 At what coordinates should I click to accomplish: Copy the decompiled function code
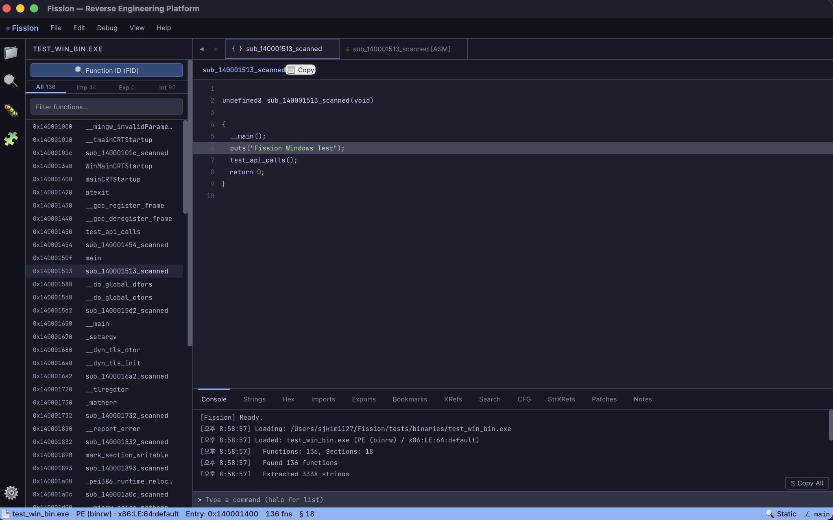[x=301, y=70]
